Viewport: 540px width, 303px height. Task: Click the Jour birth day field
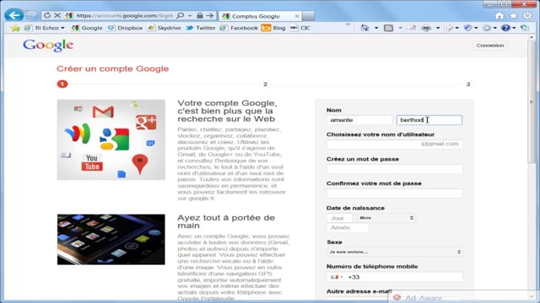(x=339, y=218)
